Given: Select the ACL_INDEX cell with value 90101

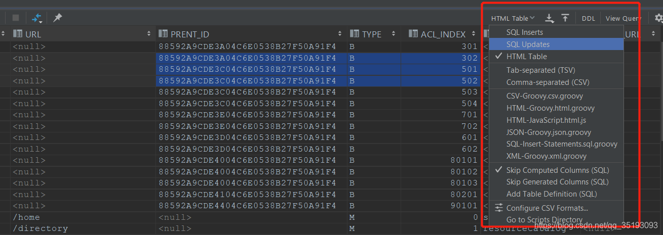Looking at the screenshot, I should (441, 206).
